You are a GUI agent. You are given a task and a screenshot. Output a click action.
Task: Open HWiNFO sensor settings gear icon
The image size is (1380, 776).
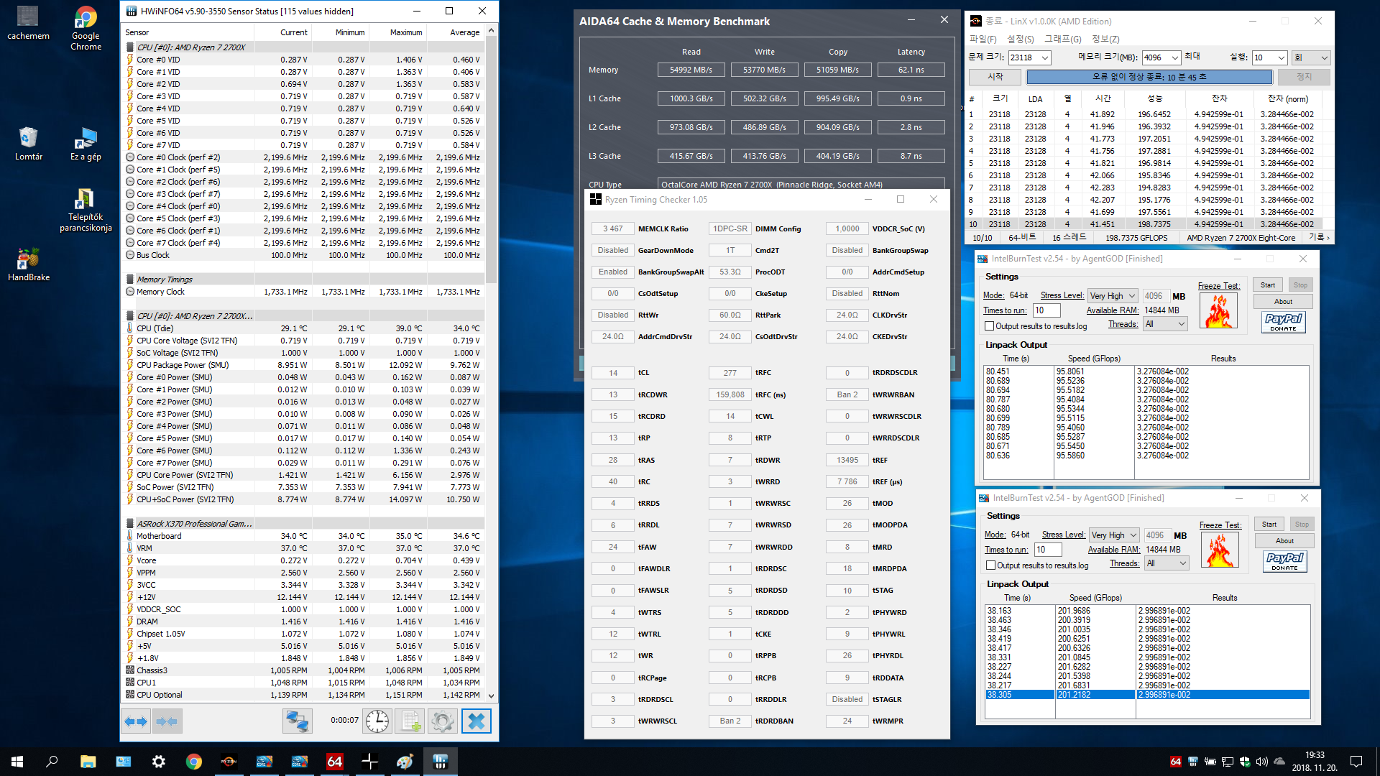[443, 721]
